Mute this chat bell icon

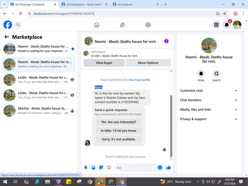click(x=201, y=74)
